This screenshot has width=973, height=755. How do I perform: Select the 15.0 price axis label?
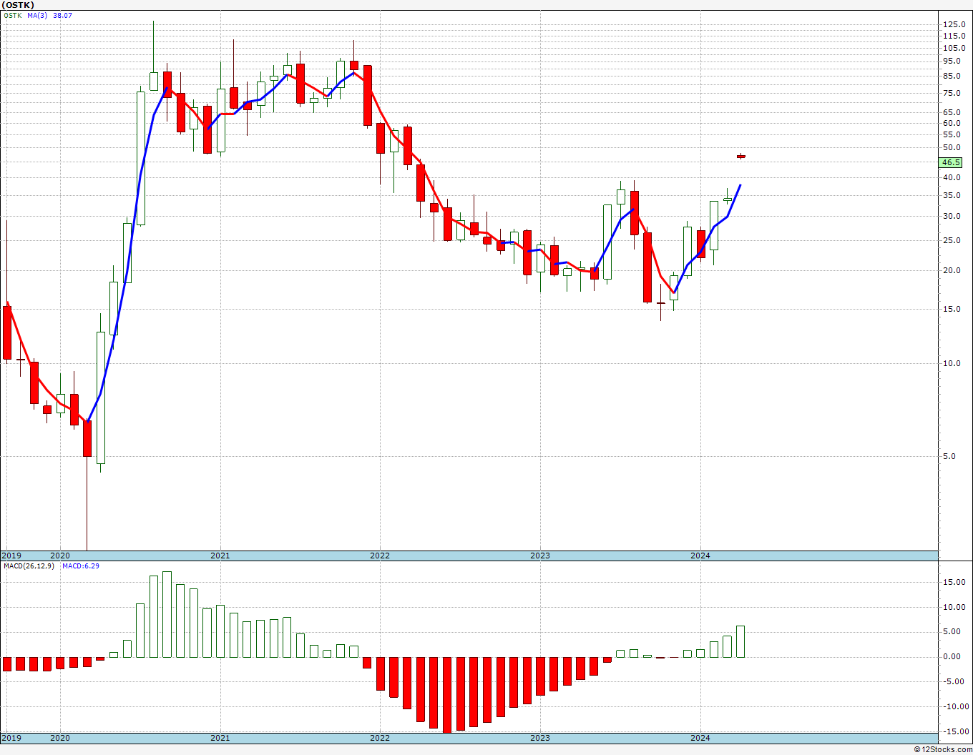tap(952, 309)
